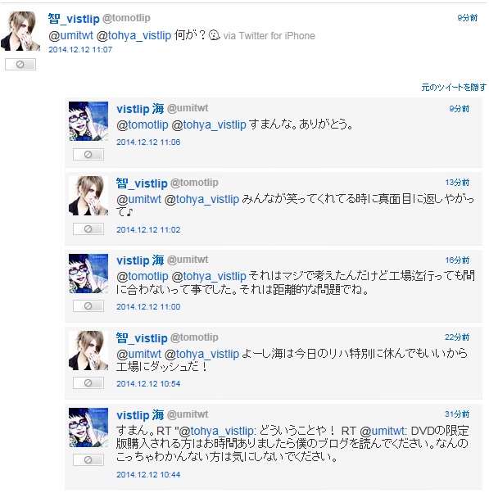Open @tomotlip mention in 11:00 tweet
The width and height of the screenshot is (489, 493).
click(143, 276)
